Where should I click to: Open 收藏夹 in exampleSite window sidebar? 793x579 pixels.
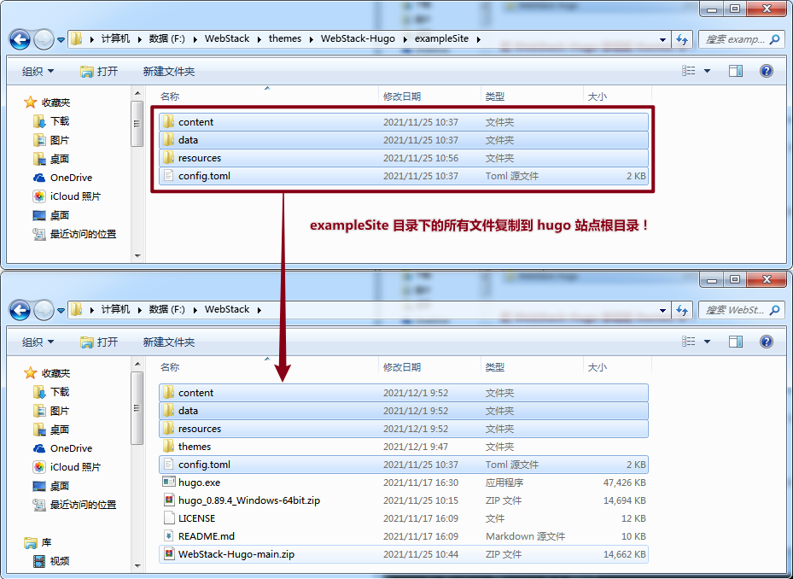pos(47,102)
